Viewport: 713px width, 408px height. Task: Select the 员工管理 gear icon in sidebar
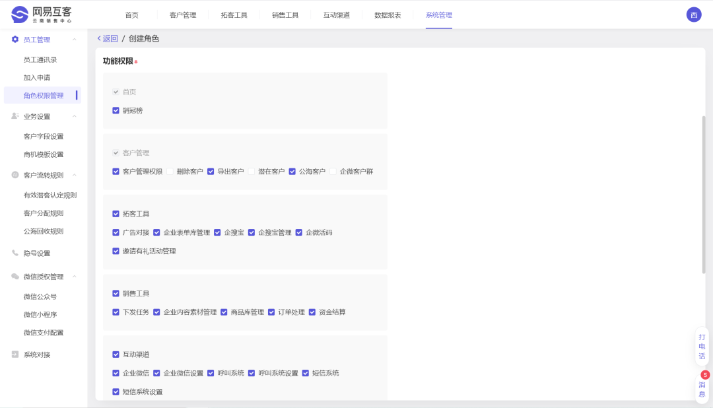(15, 39)
